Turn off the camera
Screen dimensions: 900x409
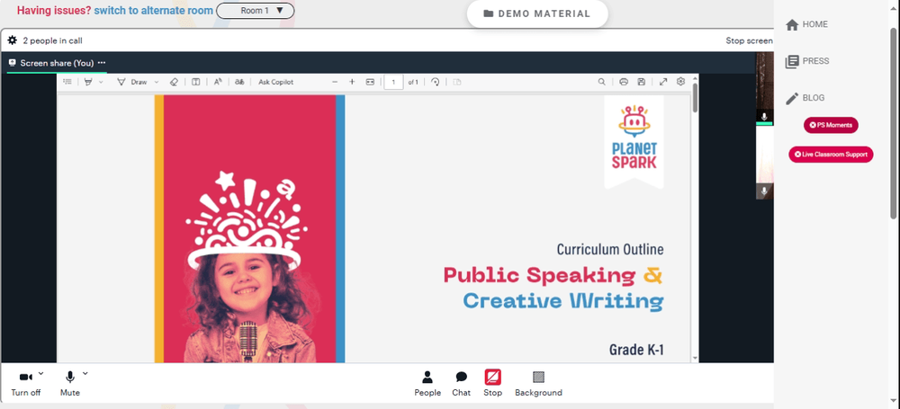point(26,383)
